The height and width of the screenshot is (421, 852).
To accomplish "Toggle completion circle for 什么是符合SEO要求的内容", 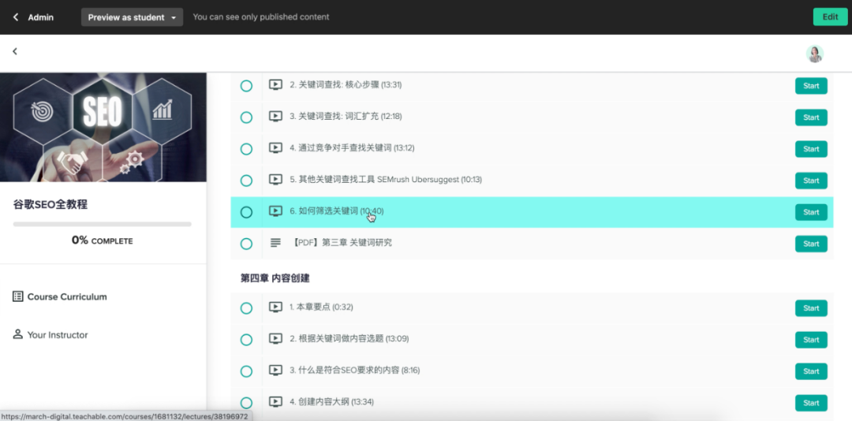I will 246,371.
